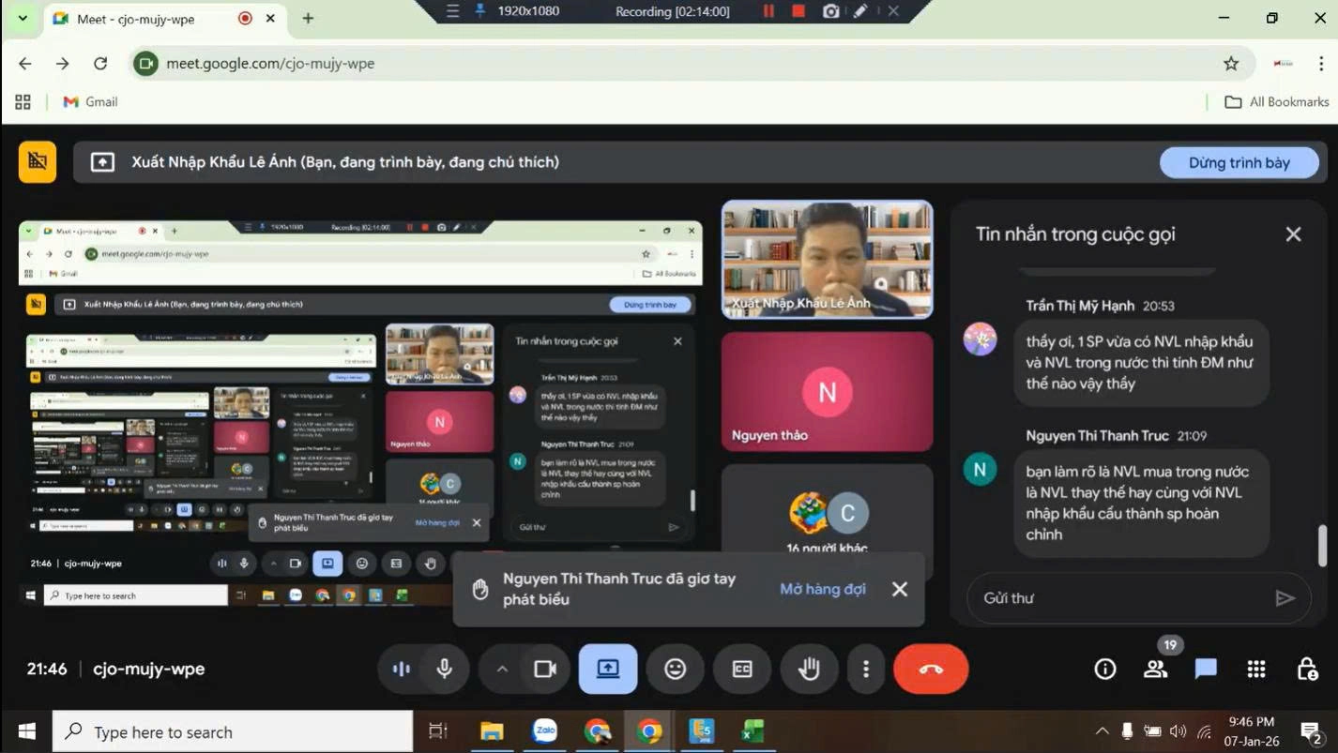1338x753 pixels.
Task: Raise hand using the hand button
Action: 809,669
